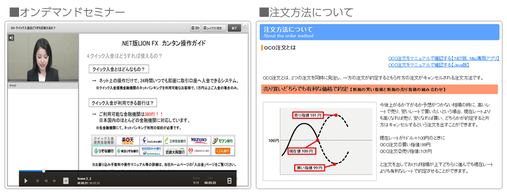Open OCO manual link for Java版

point(429,65)
